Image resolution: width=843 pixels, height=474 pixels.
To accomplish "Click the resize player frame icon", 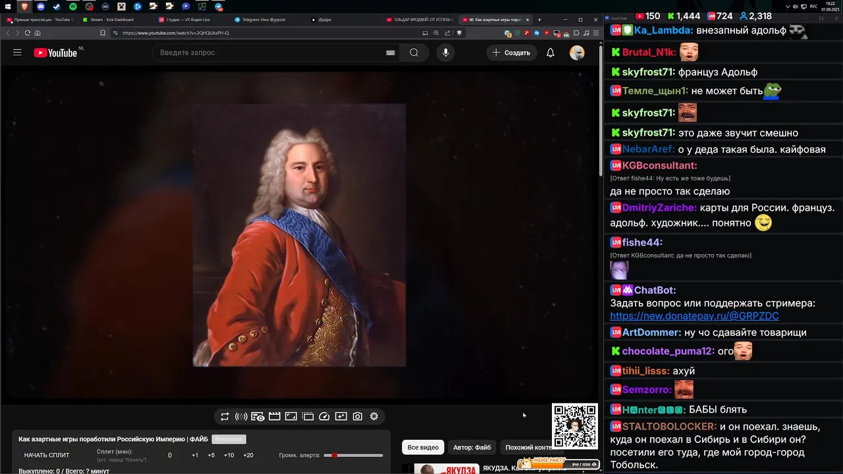I will (291, 416).
